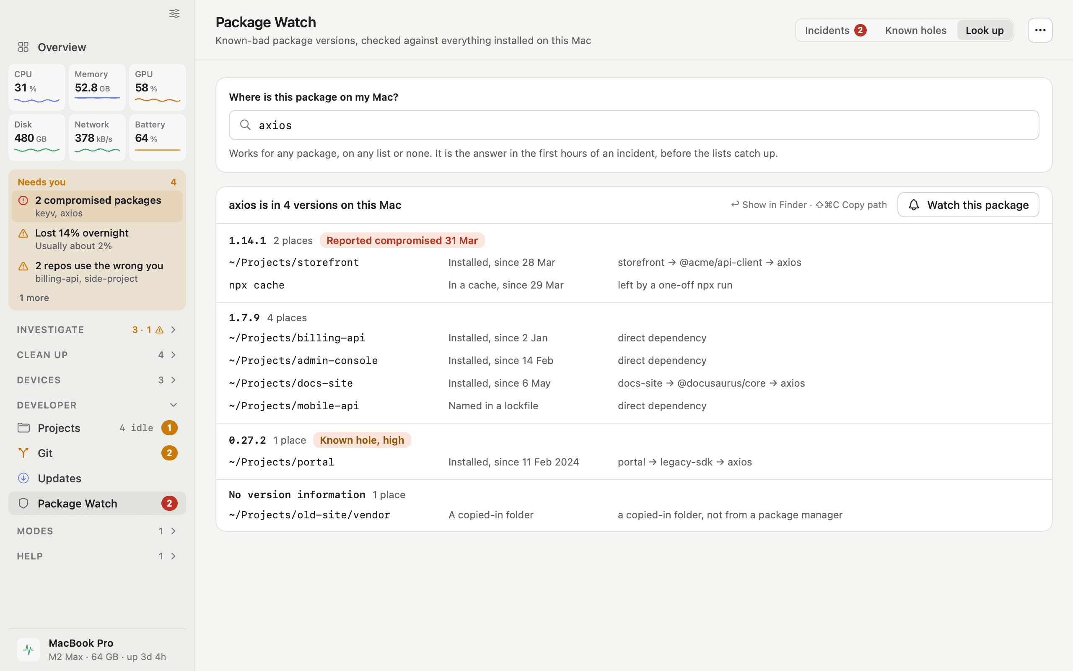Expand the INVESTIGATE section

click(x=97, y=330)
